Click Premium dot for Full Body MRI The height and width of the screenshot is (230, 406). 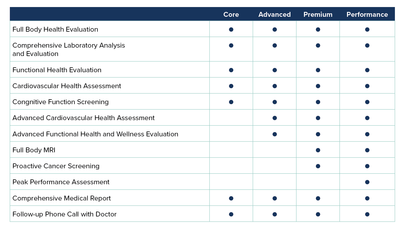point(318,150)
